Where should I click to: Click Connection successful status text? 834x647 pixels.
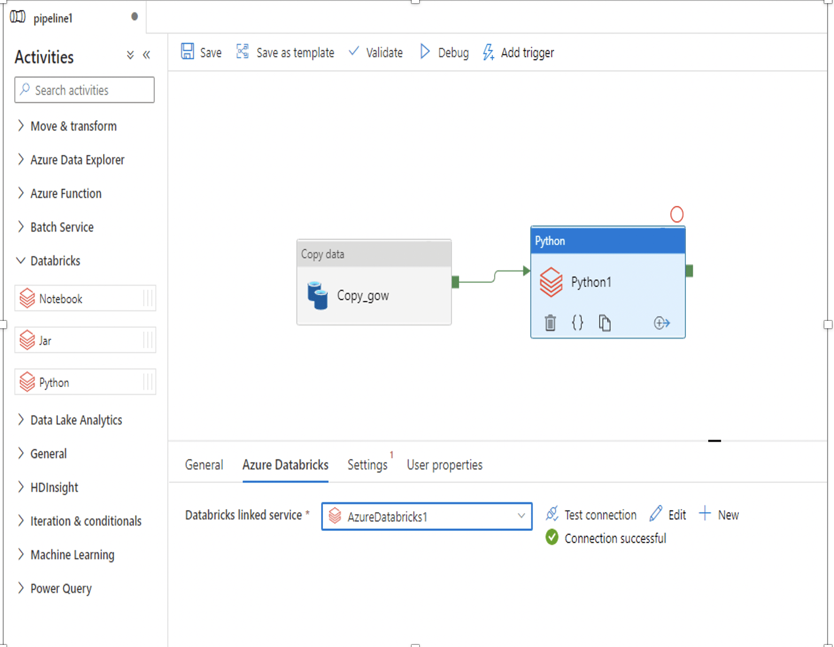pyautogui.click(x=615, y=538)
